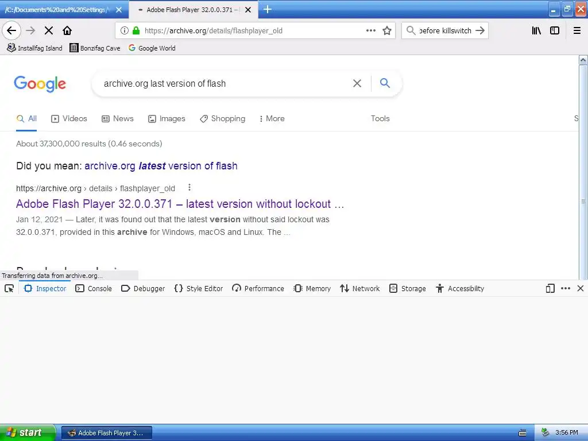This screenshot has height=441, width=588.
Task: Click 'archive.org latest version of flash' suggestion
Action: pyautogui.click(x=161, y=166)
